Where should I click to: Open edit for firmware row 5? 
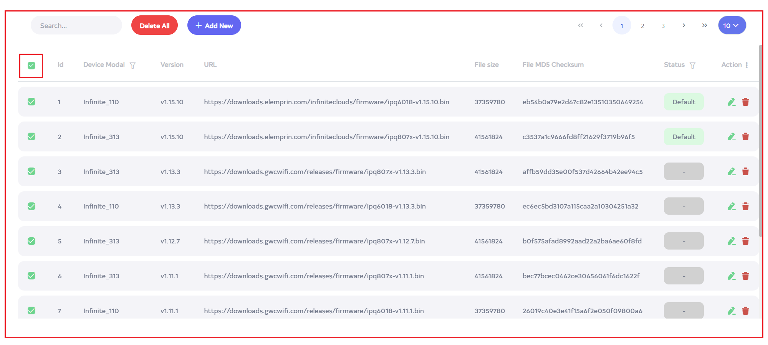click(x=731, y=241)
